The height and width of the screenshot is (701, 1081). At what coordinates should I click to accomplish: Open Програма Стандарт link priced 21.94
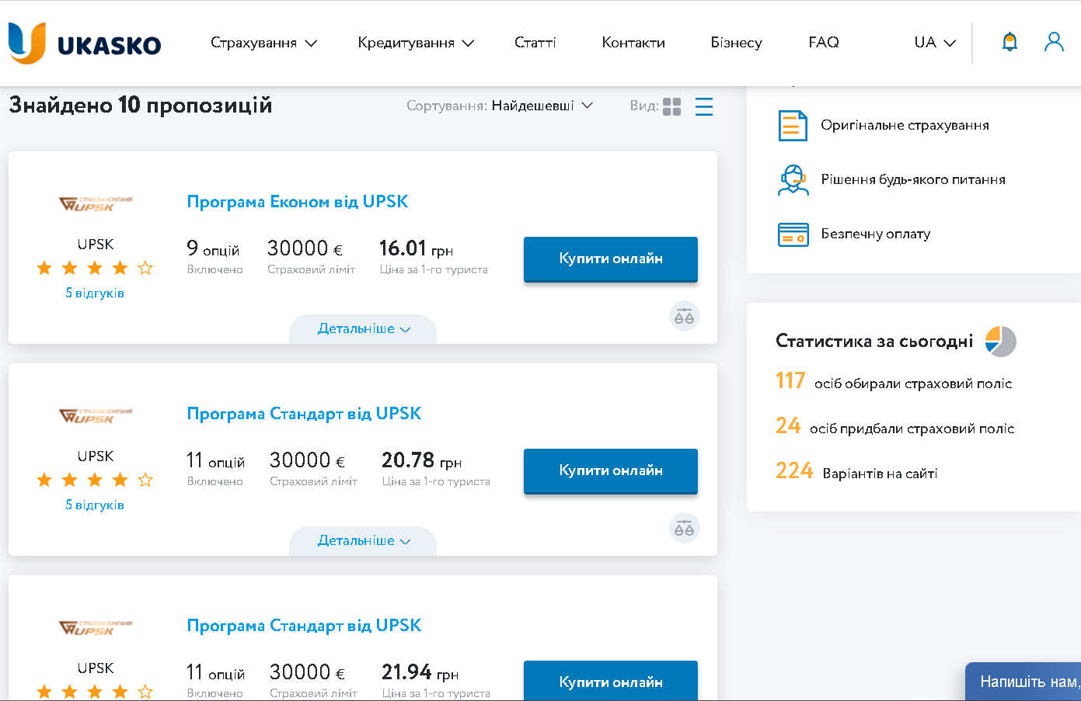click(304, 626)
